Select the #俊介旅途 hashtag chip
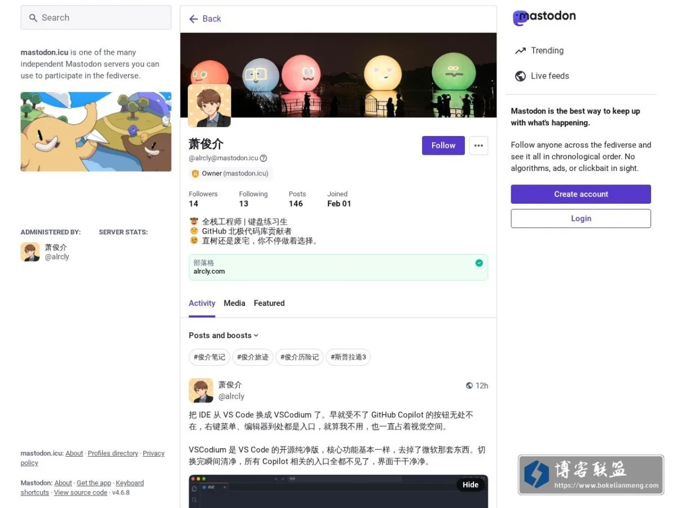This screenshot has height=508, width=677. point(253,357)
